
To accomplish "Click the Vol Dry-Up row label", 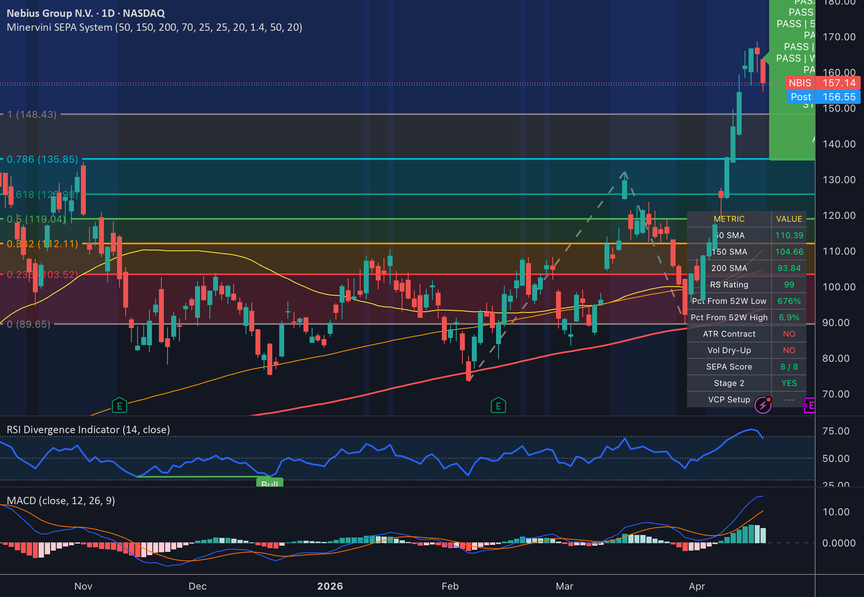I will pos(729,350).
